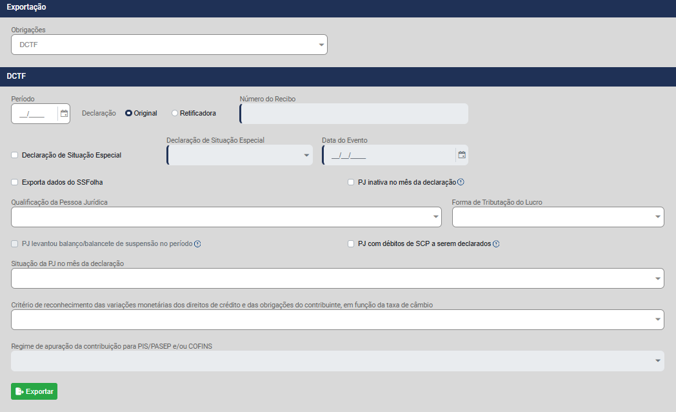Expand Qualificação da Pessoa Jurídica dropdown
676x412 pixels.
tap(226, 217)
